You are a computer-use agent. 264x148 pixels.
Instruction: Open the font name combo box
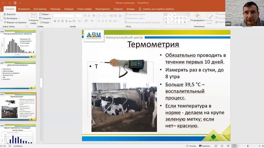tap(64, 16)
